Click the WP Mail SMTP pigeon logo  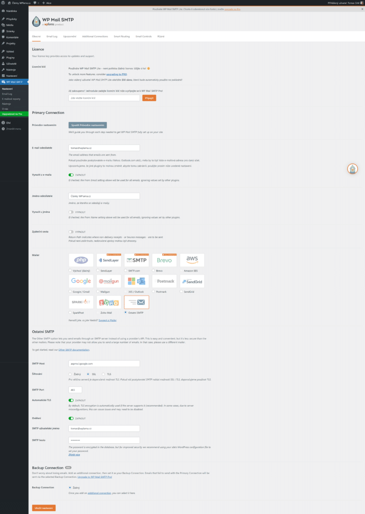coord(36,22)
